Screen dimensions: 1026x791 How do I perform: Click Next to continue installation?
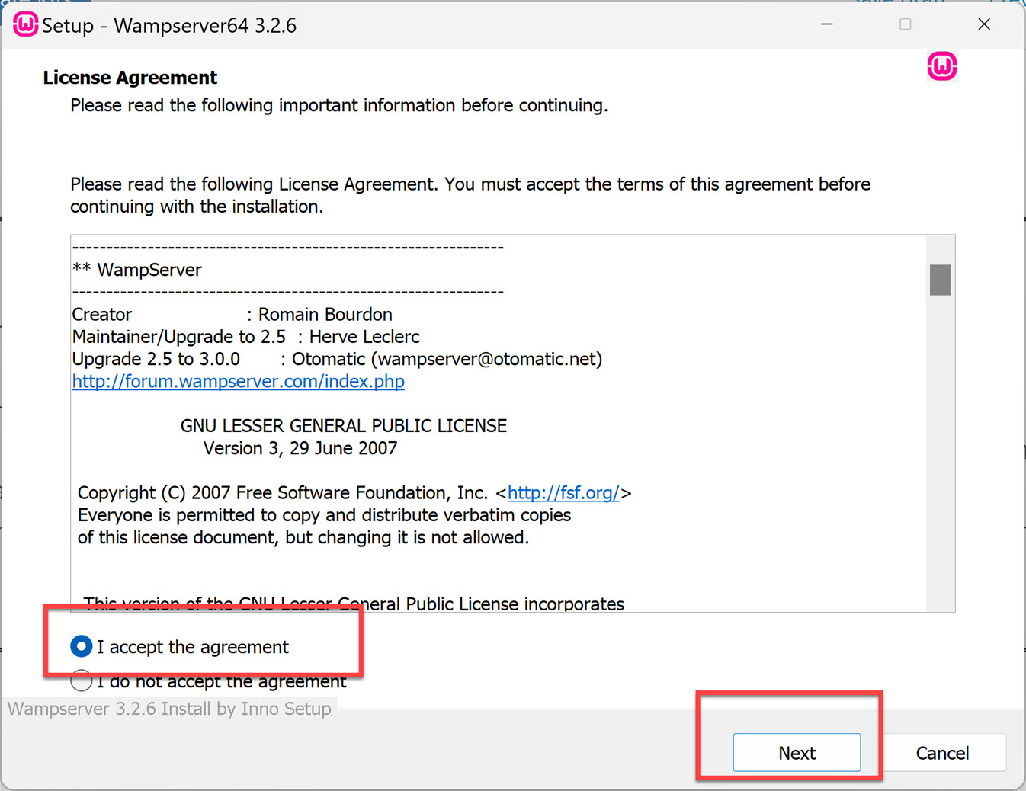[x=797, y=752]
